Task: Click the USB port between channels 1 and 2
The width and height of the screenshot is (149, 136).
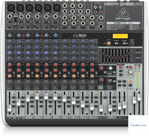Action: pyautogui.click(x=15, y=20)
